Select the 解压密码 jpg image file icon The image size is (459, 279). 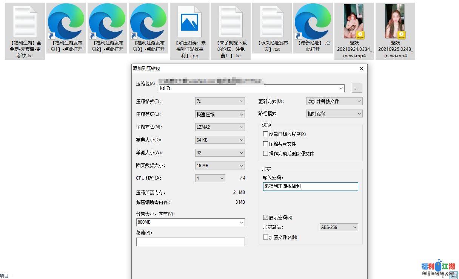pos(189,22)
